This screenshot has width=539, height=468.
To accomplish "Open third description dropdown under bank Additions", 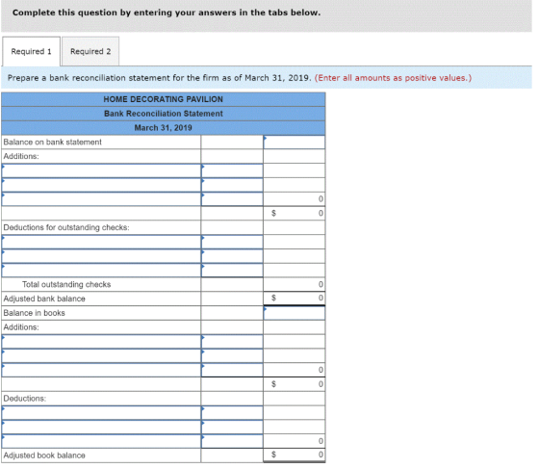I will [x=101, y=199].
